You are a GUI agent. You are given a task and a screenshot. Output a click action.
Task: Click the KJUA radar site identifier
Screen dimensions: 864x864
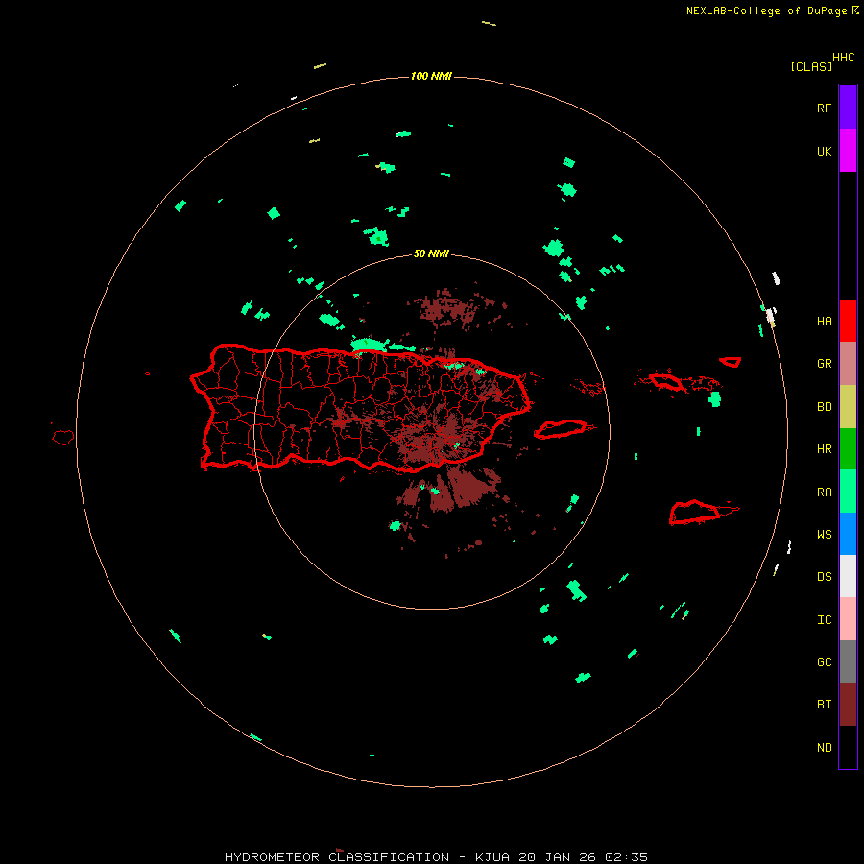(x=492, y=857)
